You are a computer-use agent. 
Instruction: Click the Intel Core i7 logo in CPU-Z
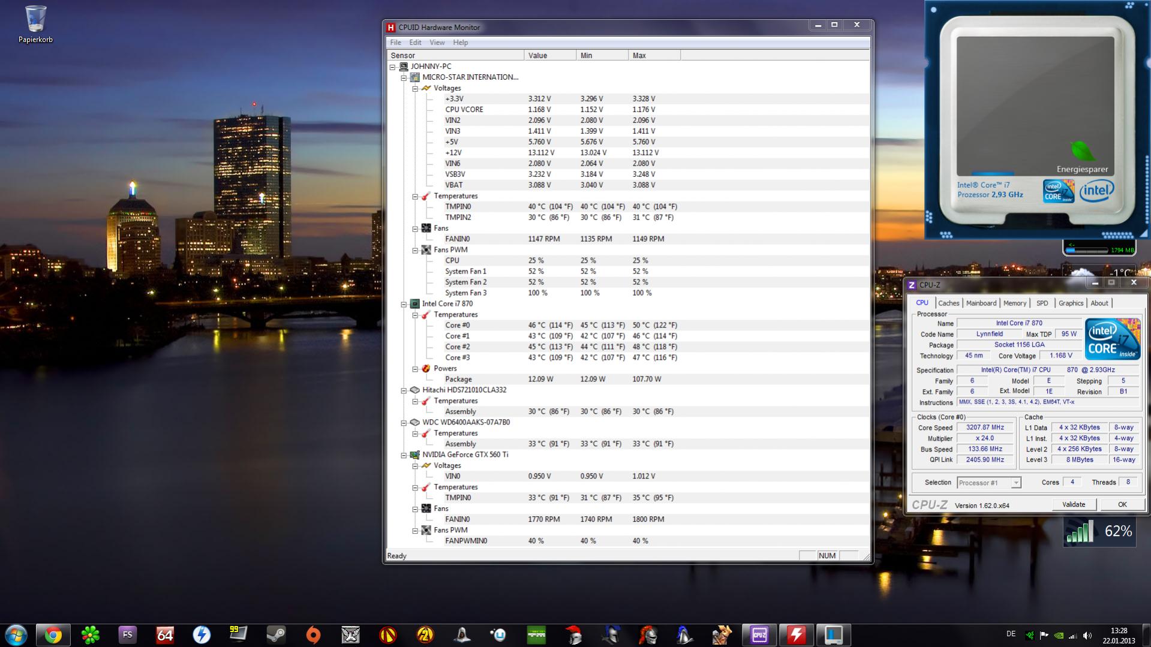pos(1113,339)
